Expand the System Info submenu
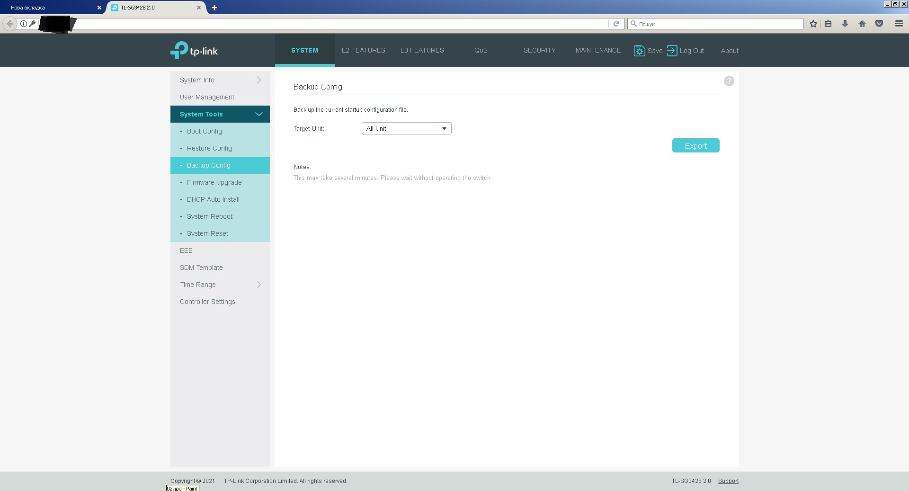The height and width of the screenshot is (491, 909). (258, 80)
